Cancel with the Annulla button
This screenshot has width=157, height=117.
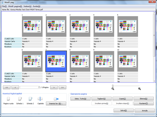tap(145, 111)
